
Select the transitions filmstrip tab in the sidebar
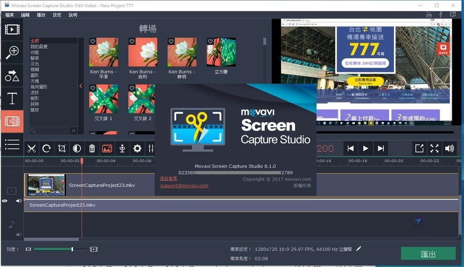pyautogui.click(x=12, y=122)
